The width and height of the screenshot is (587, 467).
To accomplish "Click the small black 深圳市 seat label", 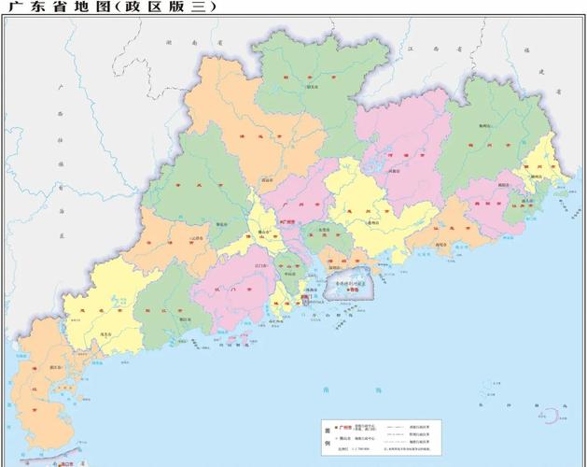I will point(335,268).
